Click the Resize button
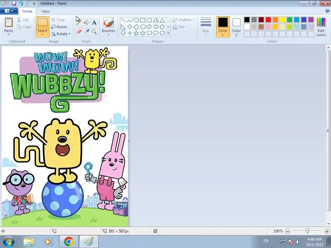This screenshot has height=248, width=331. click(x=59, y=27)
